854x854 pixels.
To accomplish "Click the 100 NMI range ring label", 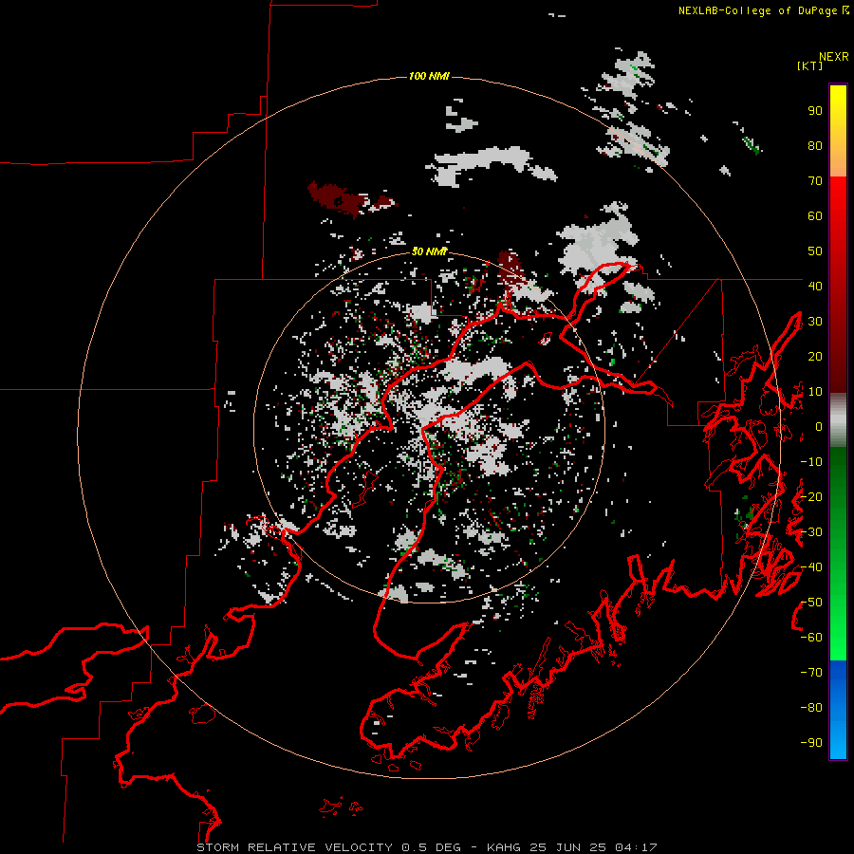I will tap(429, 76).
